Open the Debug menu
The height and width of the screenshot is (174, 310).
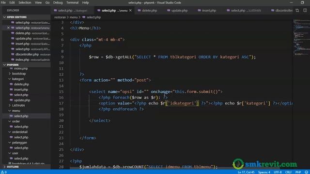click(x=58, y=2)
